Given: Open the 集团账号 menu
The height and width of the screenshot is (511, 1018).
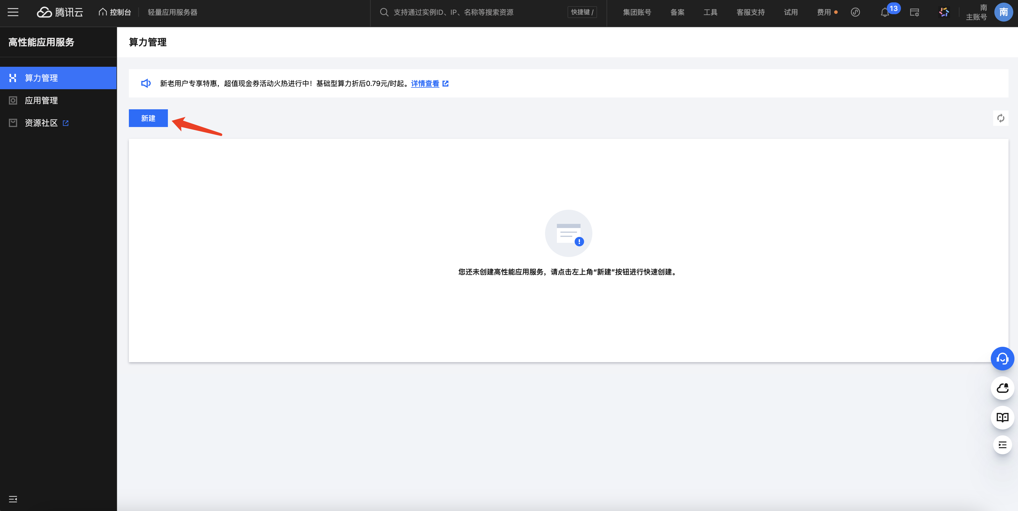Looking at the screenshot, I should 637,12.
